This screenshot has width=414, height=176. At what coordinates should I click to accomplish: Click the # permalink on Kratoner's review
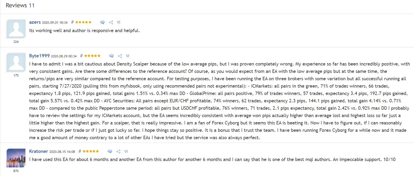pos(80,152)
